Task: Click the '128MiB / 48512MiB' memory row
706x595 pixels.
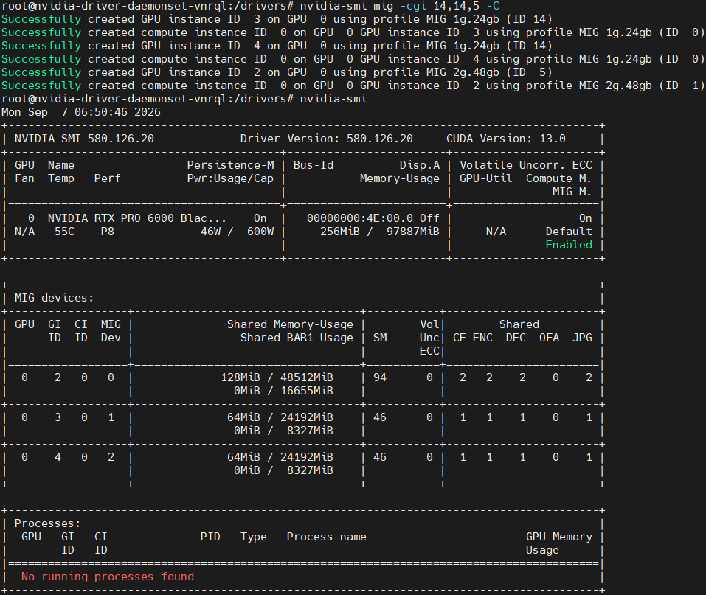Action: coord(277,377)
